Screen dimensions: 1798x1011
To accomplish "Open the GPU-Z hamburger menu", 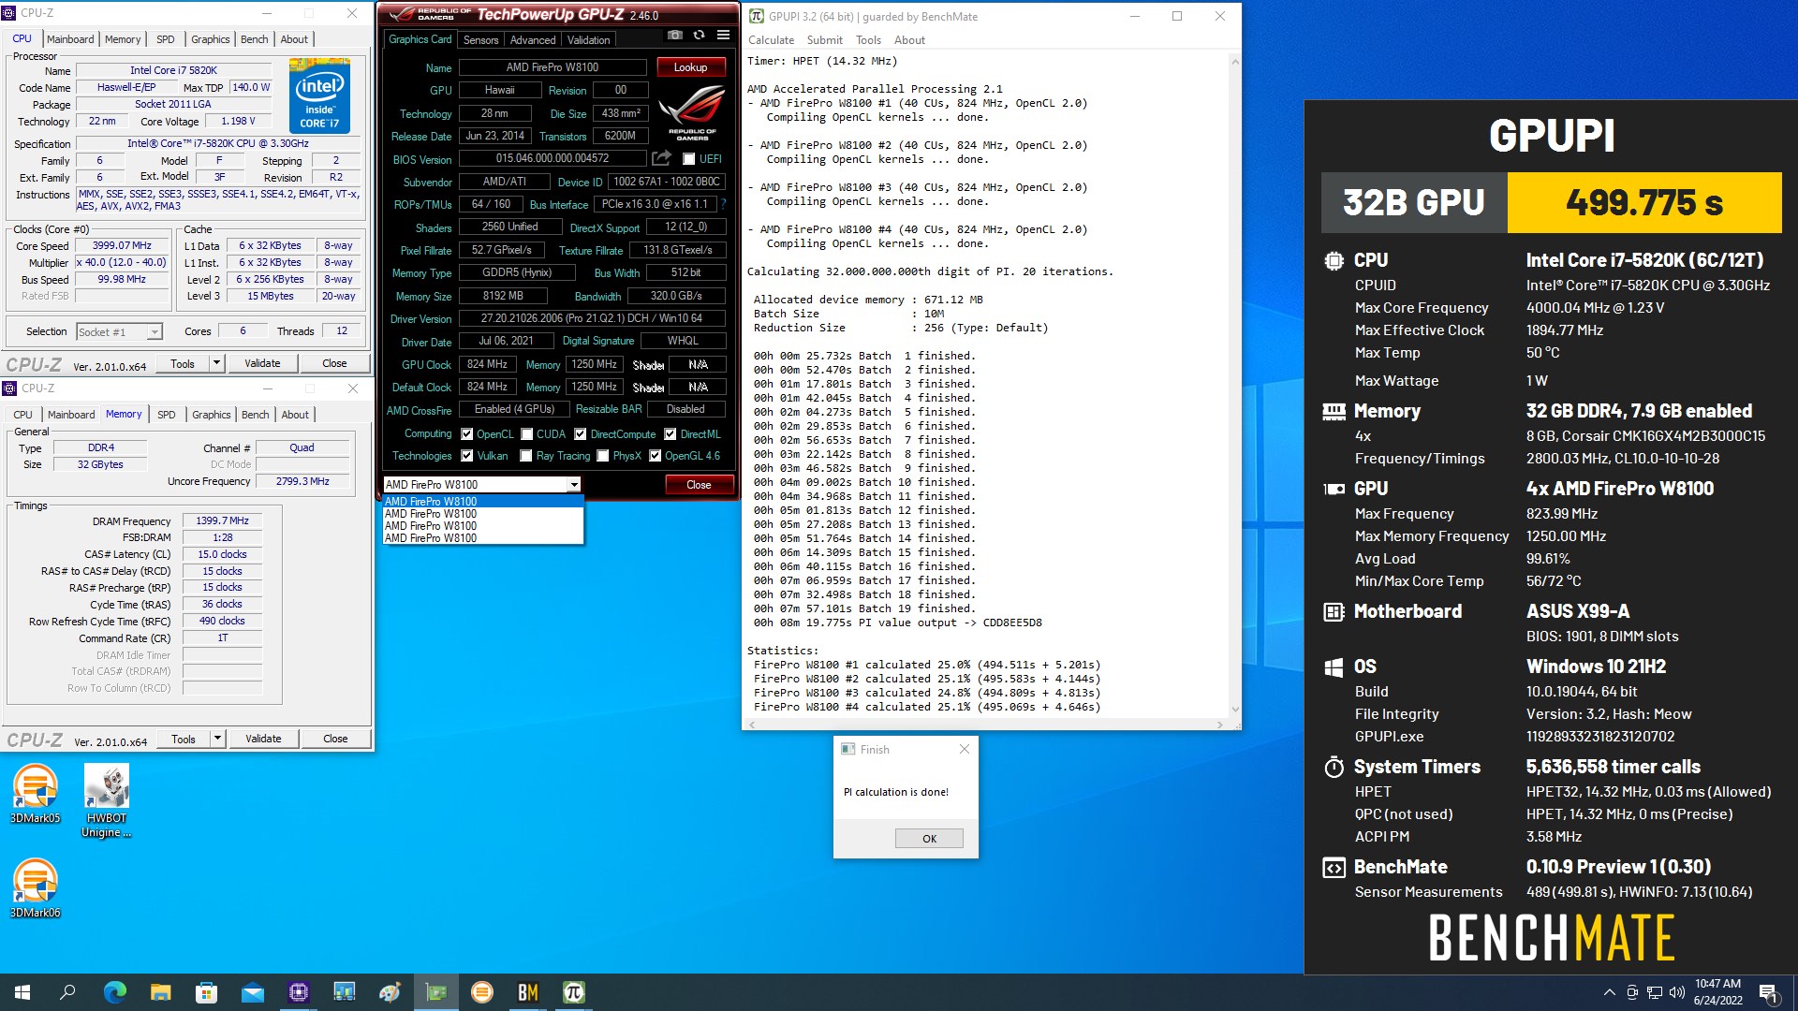I will tap(723, 36).
